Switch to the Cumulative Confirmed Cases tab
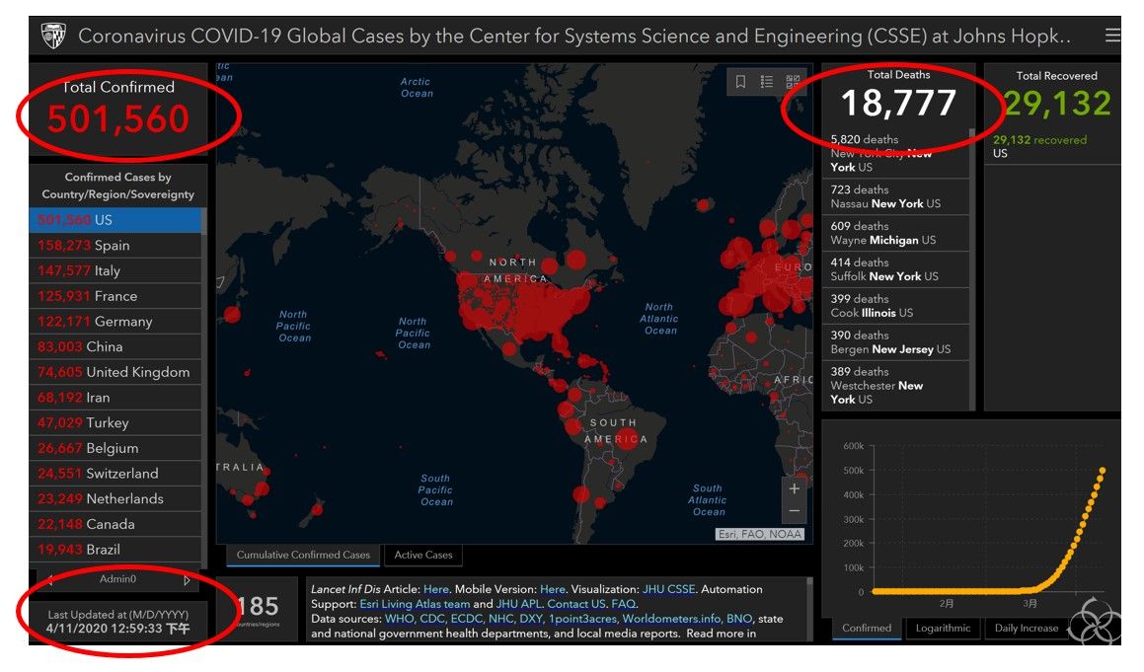 pos(303,556)
